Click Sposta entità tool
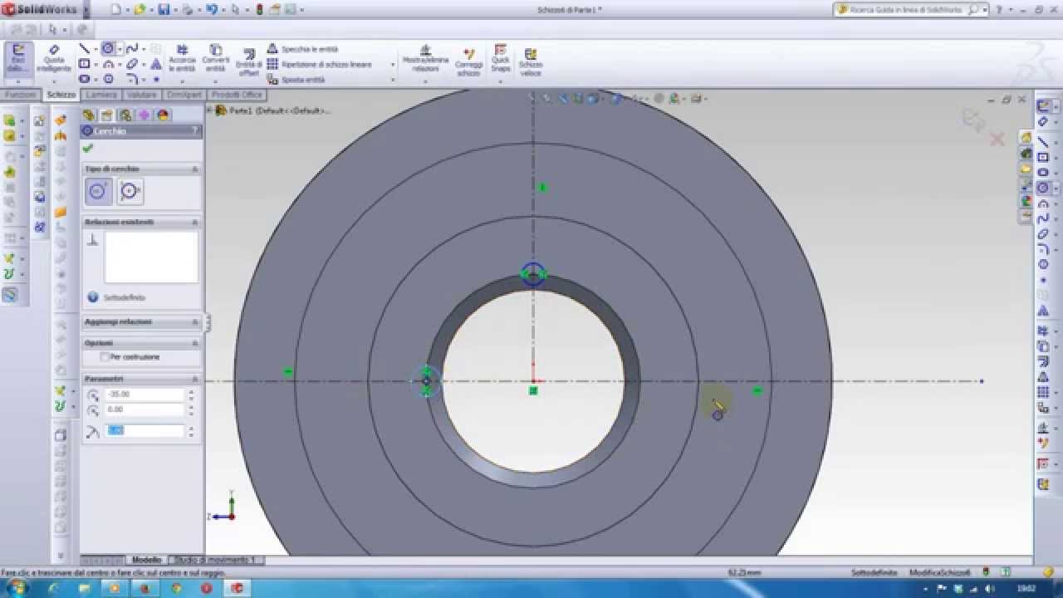The width and height of the screenshot is (1063, 598). click(296, 80)
